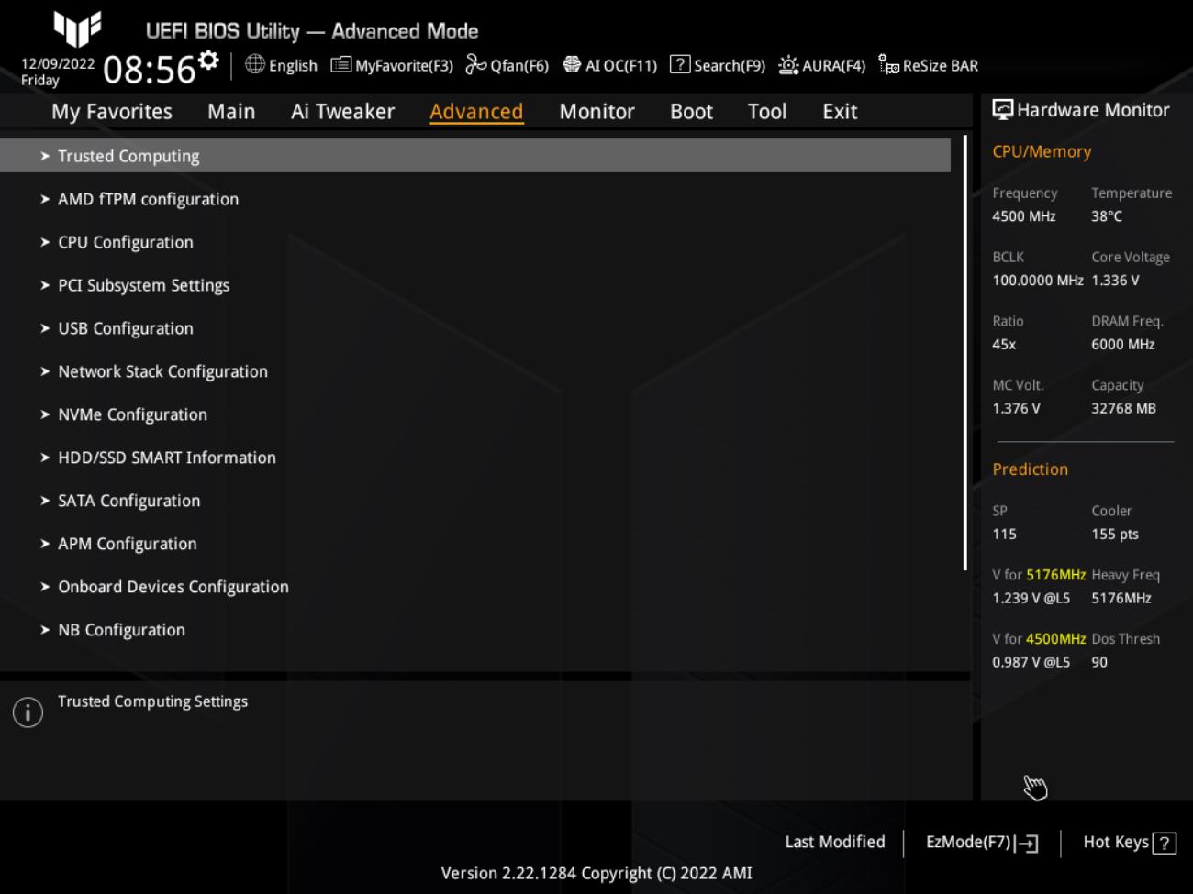
Task: Open MyFavorite(F3) list icon
Action: [x=341, y=64]
